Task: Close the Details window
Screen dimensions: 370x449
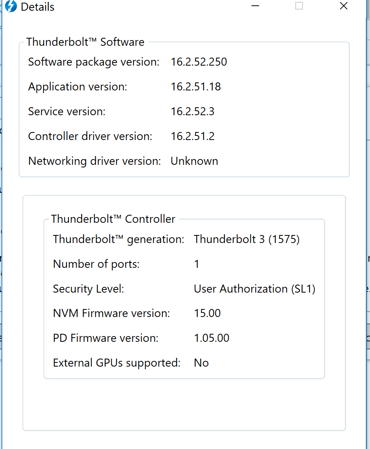Action: click(343, 6)
